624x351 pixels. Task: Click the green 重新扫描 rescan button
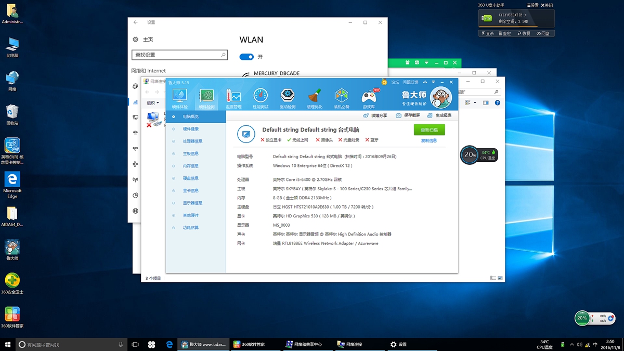429,130
